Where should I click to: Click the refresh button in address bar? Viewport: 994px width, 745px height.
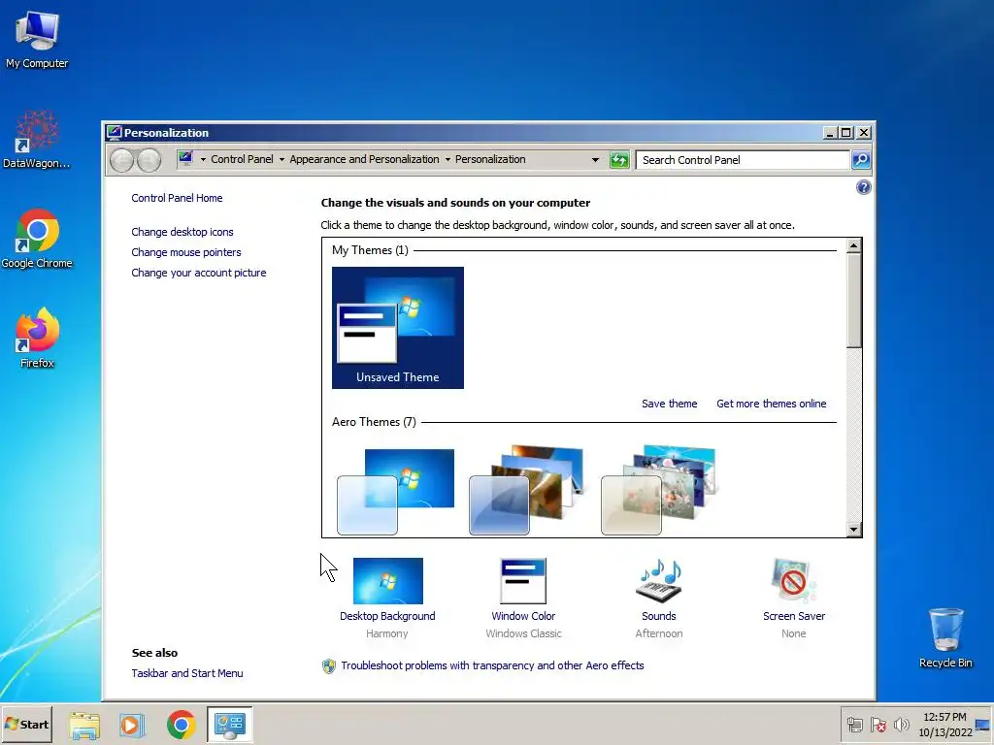pyautogui.click(x=619, y=160)
